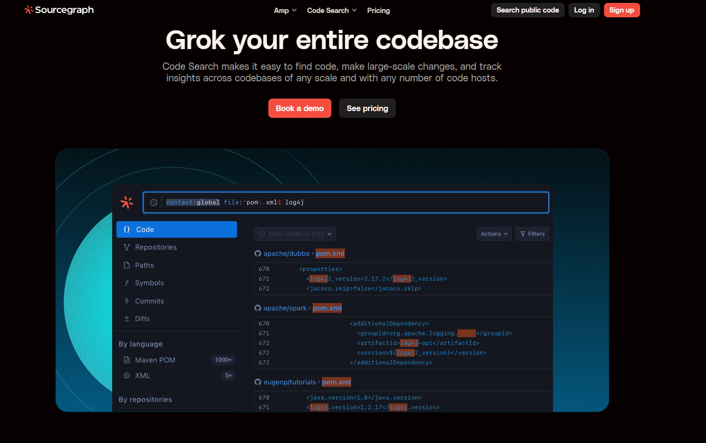Click the additionalDependency opening tag line
Image resolution: width=706 pixels, height=443 pixels.
[x=389, y=324]
